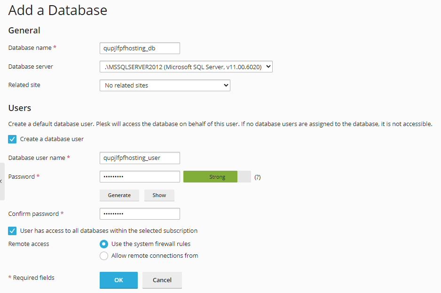Screen dimensions: 441x293
Task: Open the Database server dropdown
Action: pos(186,67)
